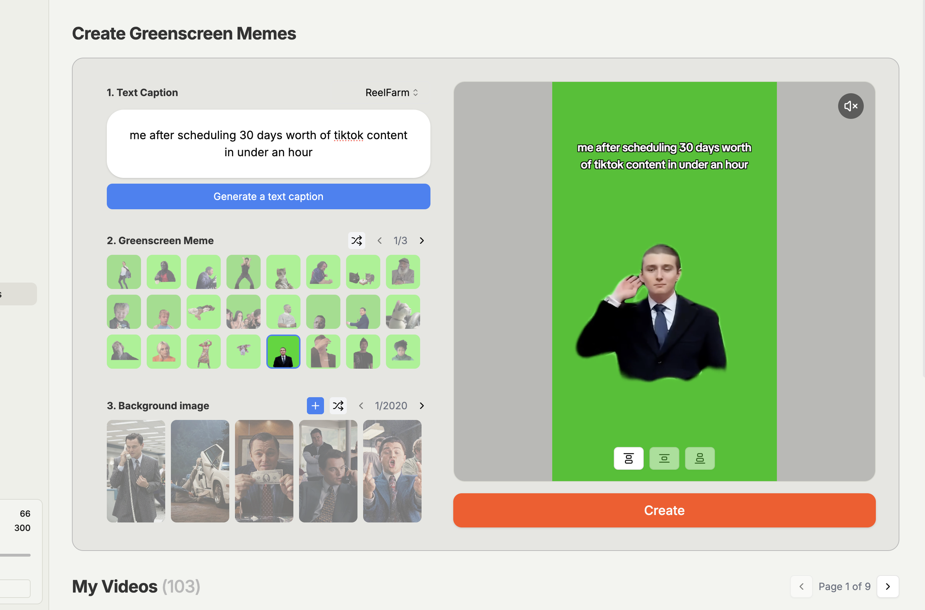
Task: Unmute the video preview sound
Action: pos(850,106)
